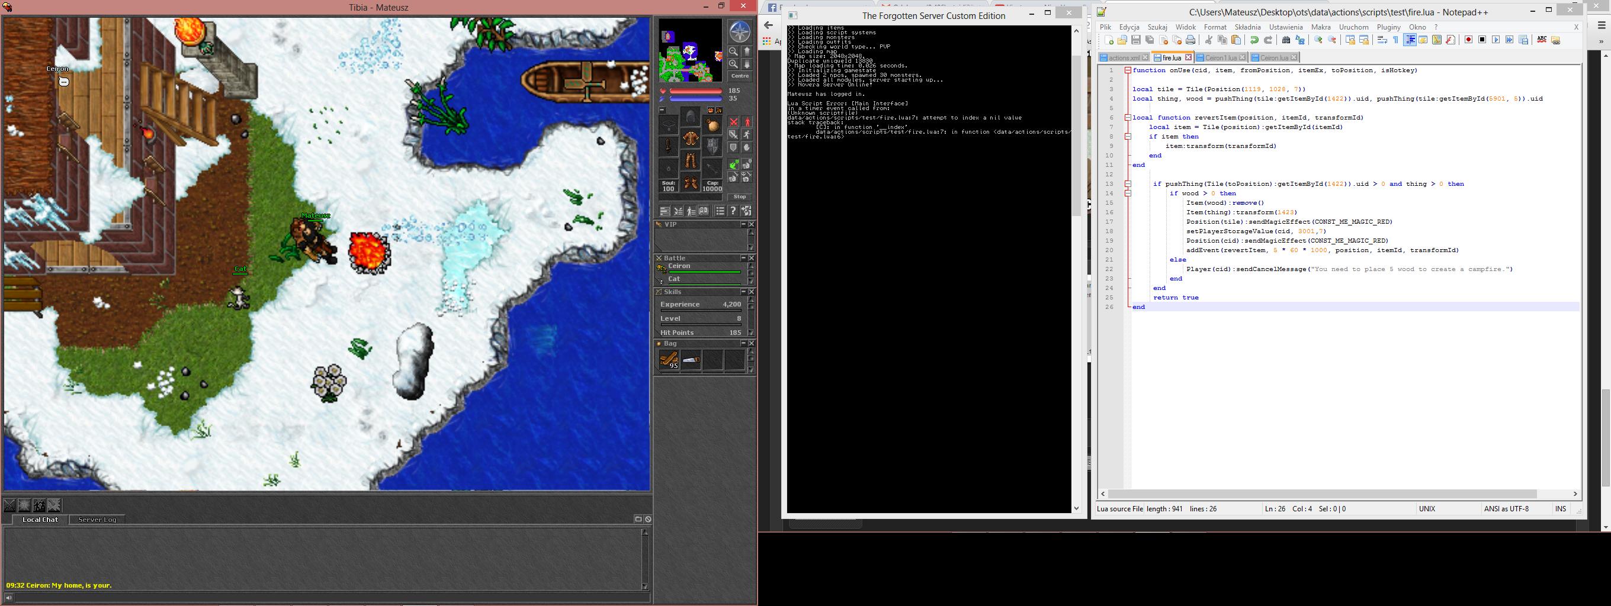The height and width of the screenshot is (606, 1611).
Task: Click Save icon in Notepad++ toolbar
Action: click(1137, 40)
